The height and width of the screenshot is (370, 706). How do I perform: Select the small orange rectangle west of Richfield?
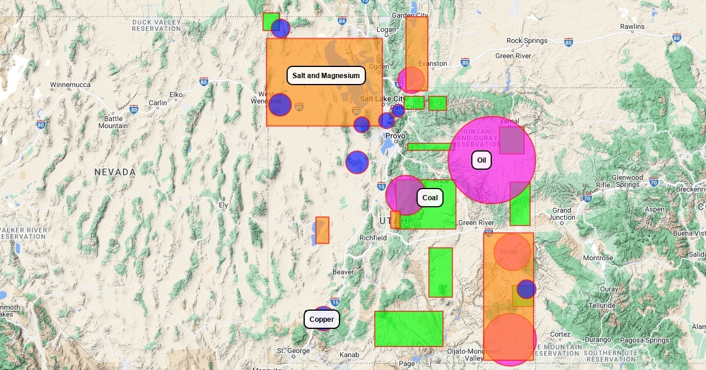[x=322, y=230]
